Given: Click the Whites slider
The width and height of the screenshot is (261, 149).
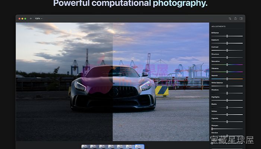Looking at the screenshot, I should point(227,115).
